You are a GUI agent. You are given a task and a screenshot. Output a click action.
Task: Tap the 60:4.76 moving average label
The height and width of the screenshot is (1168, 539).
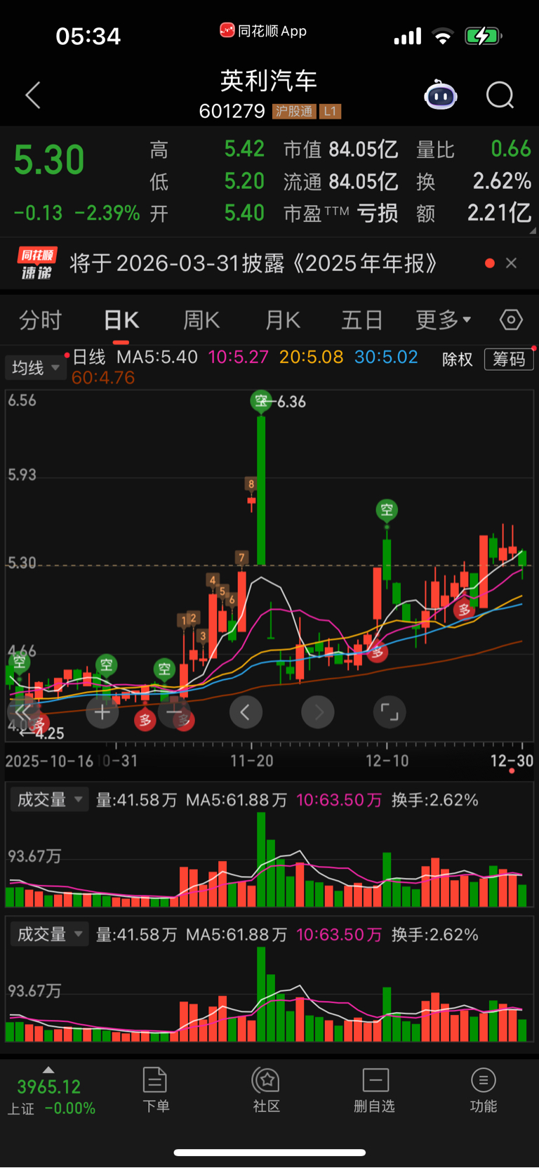tap(103, 378)
